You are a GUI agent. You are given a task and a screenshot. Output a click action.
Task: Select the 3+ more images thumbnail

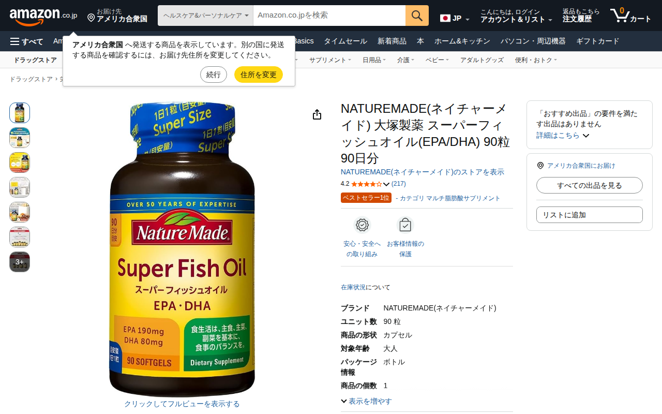click(20, 262)
